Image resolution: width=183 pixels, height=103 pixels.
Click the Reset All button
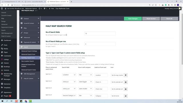tap(169, 19)
